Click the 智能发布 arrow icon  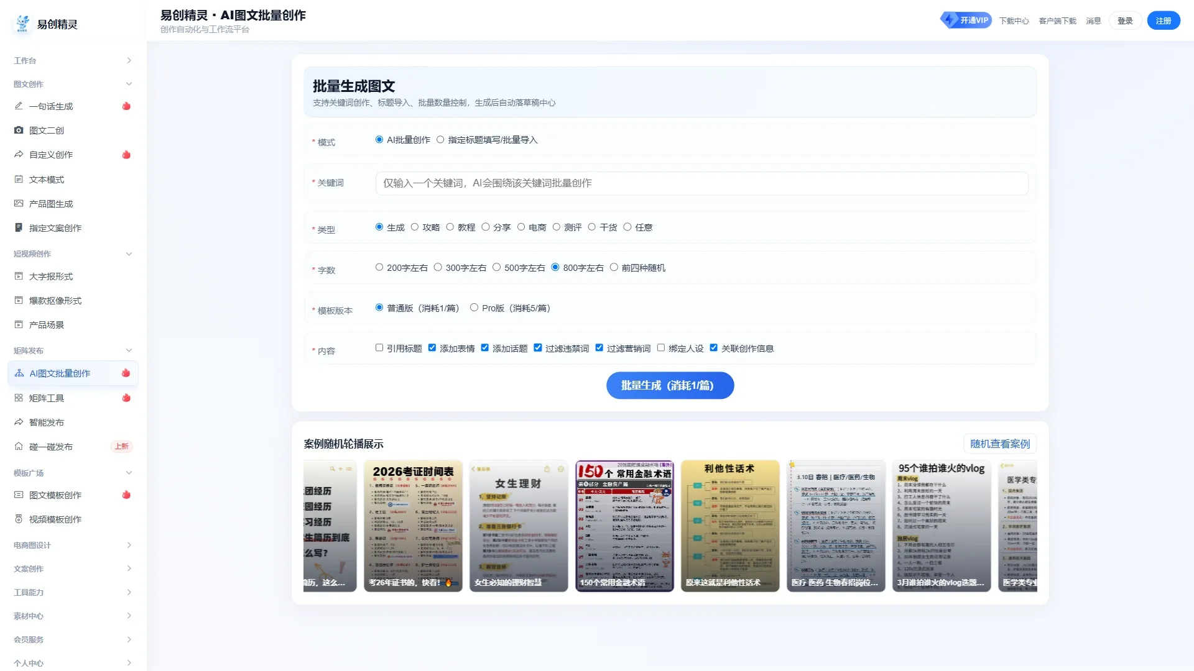(x=19, y=422)
